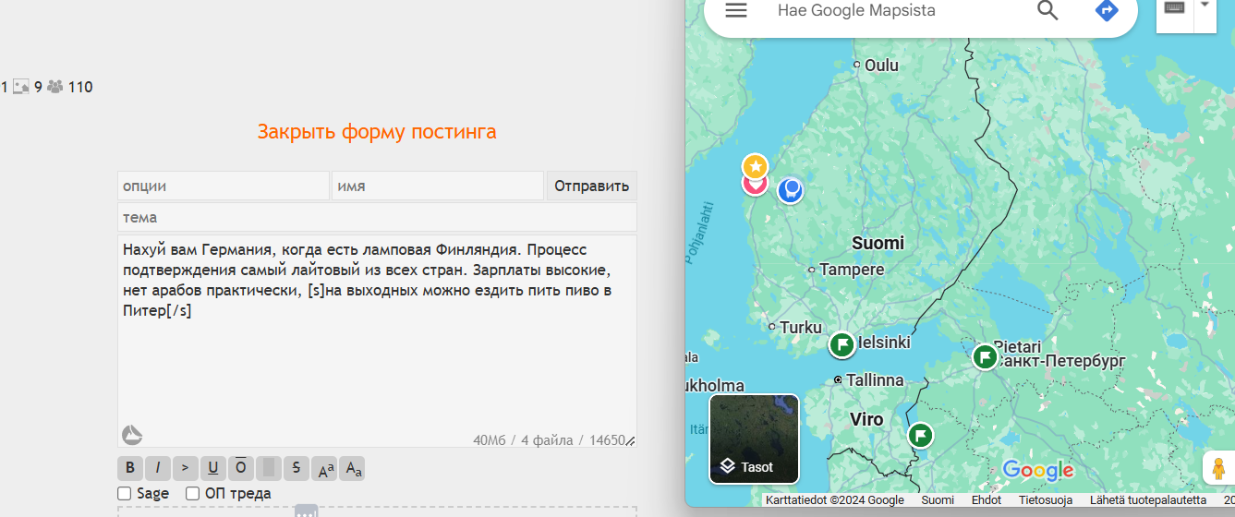Viewport: 1235px width, 517px height.
Task: Select the green flag marker at Helsinki
Action: click(x=841, y=345)
